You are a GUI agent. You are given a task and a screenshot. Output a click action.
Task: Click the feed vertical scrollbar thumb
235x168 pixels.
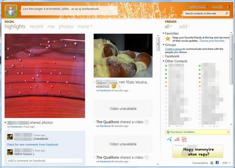[x=158, y=44]
